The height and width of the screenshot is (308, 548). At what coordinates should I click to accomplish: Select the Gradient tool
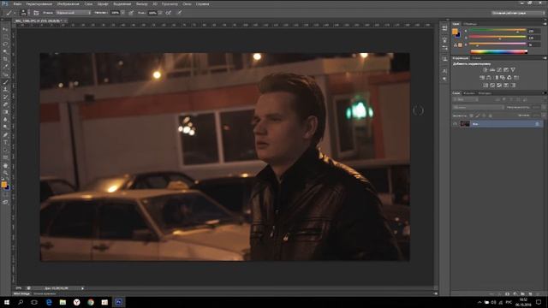click(x=5, y=112)
